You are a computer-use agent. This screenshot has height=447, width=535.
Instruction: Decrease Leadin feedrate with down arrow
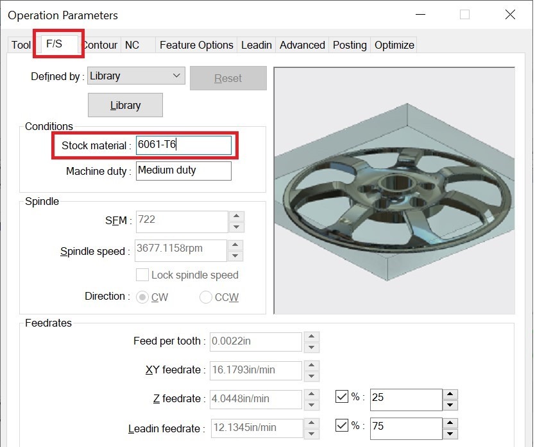(x=311, y=434)
